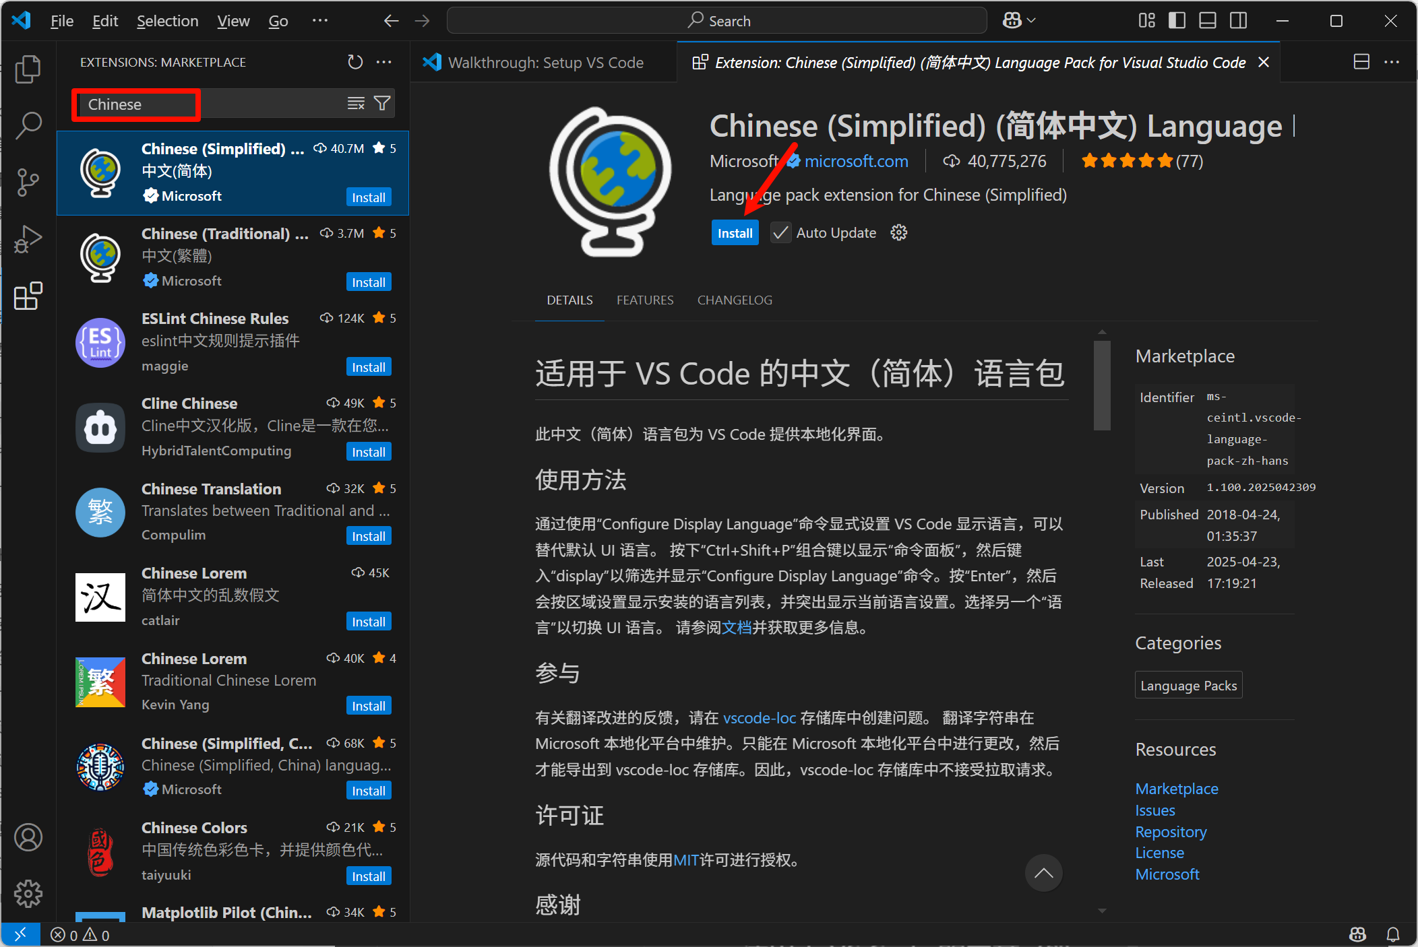Toggle the secondary side bar

click(1239, 21)
